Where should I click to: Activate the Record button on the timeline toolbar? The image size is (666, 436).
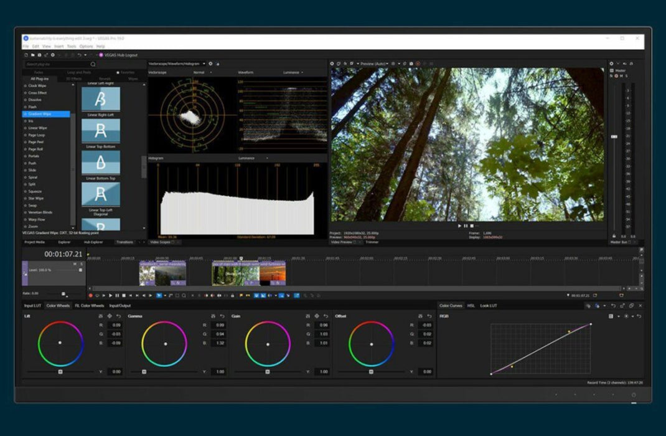91,296
